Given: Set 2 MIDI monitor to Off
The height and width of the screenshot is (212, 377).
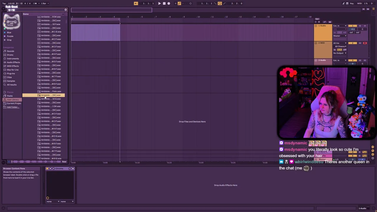Looking at the screenshot, I should pyautogui.click(x=345, y=50).
